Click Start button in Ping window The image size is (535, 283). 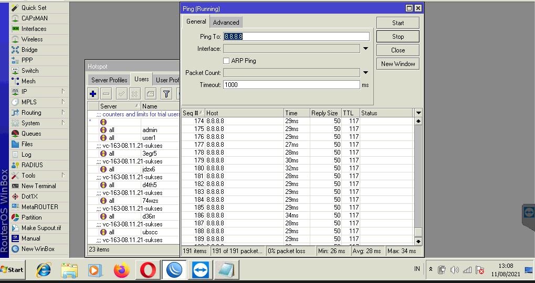point(398,23)
